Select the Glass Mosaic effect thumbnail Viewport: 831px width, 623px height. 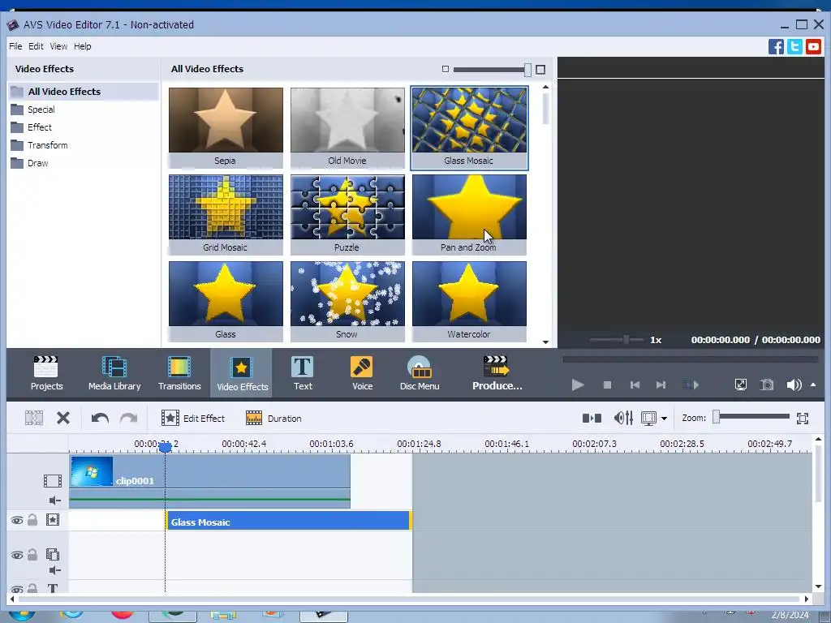tap(469, 127)
